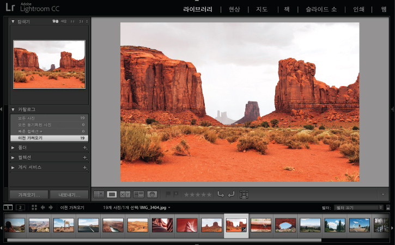The width and height of the screenshot is (395, 245).
Task: Rotate photo clockwise icon
Action: [231, 194]
